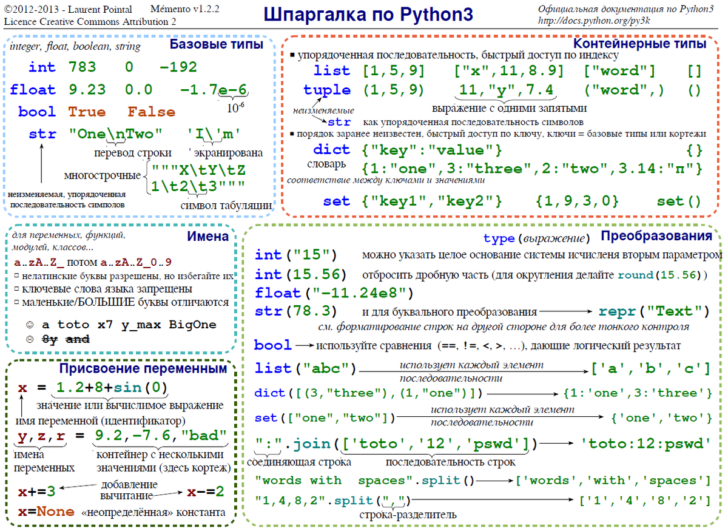Select the repr("Text") example
The image size is (728, 531).
point(654,311)
